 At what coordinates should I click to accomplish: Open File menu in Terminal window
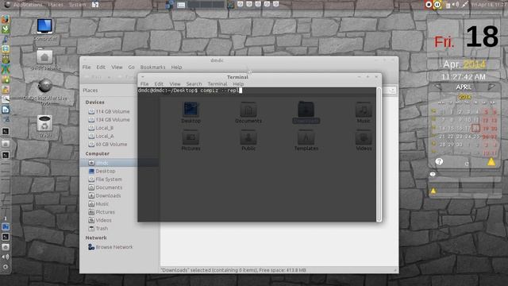(144, 83)
